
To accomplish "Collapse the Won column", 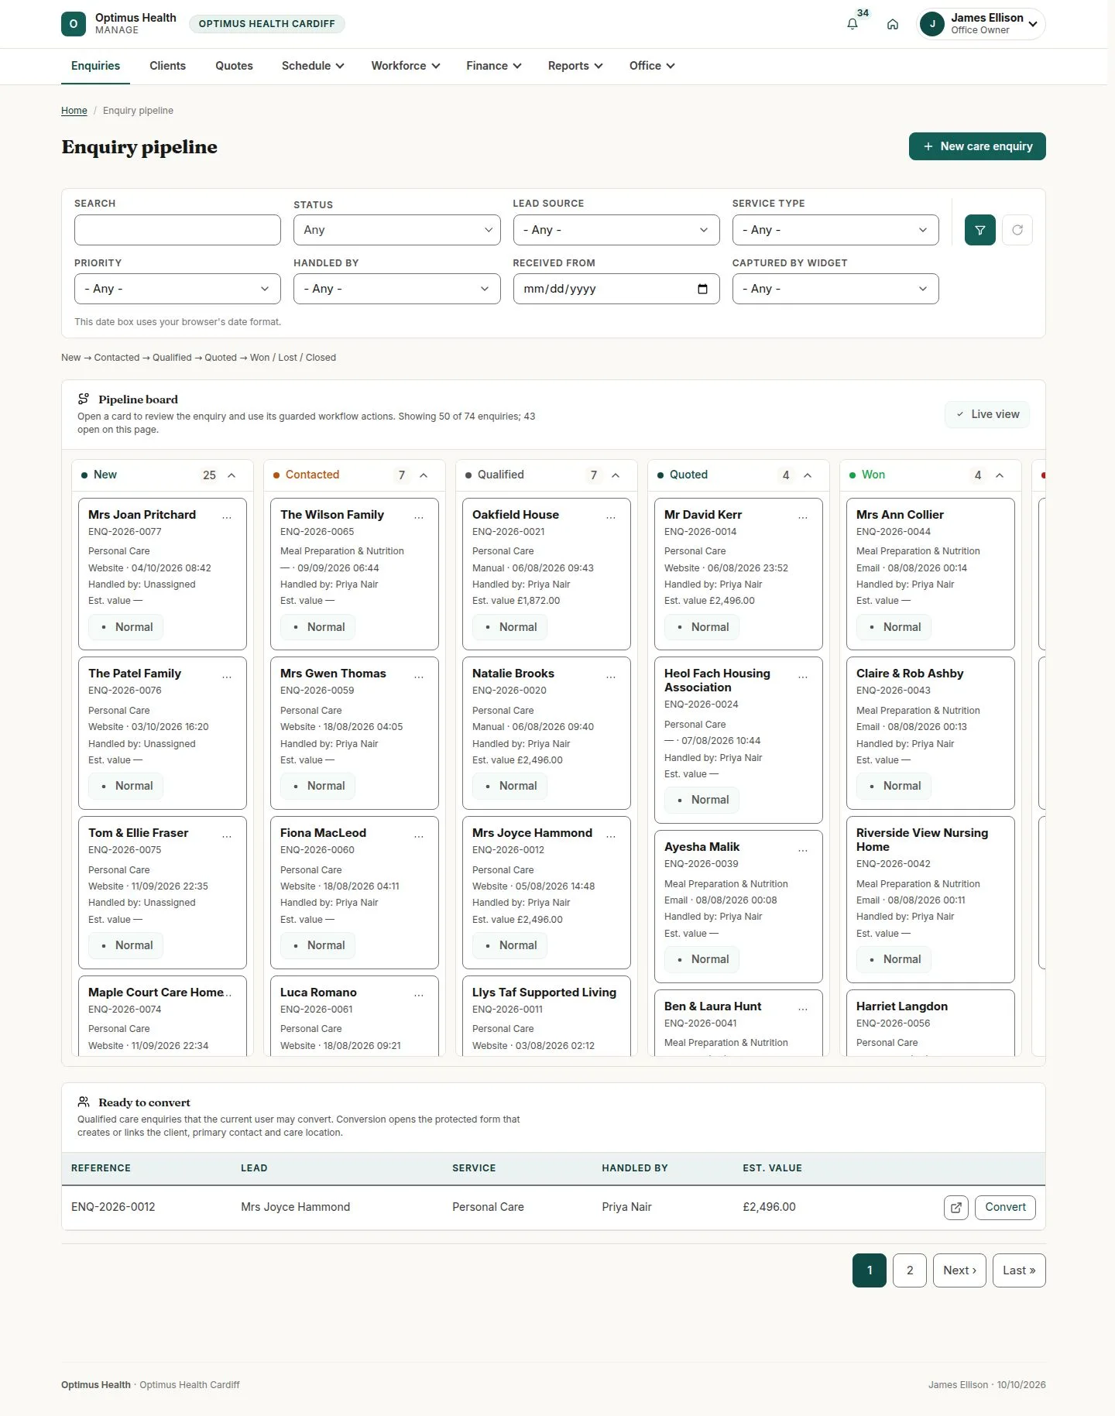I will tap(1000, 475).
